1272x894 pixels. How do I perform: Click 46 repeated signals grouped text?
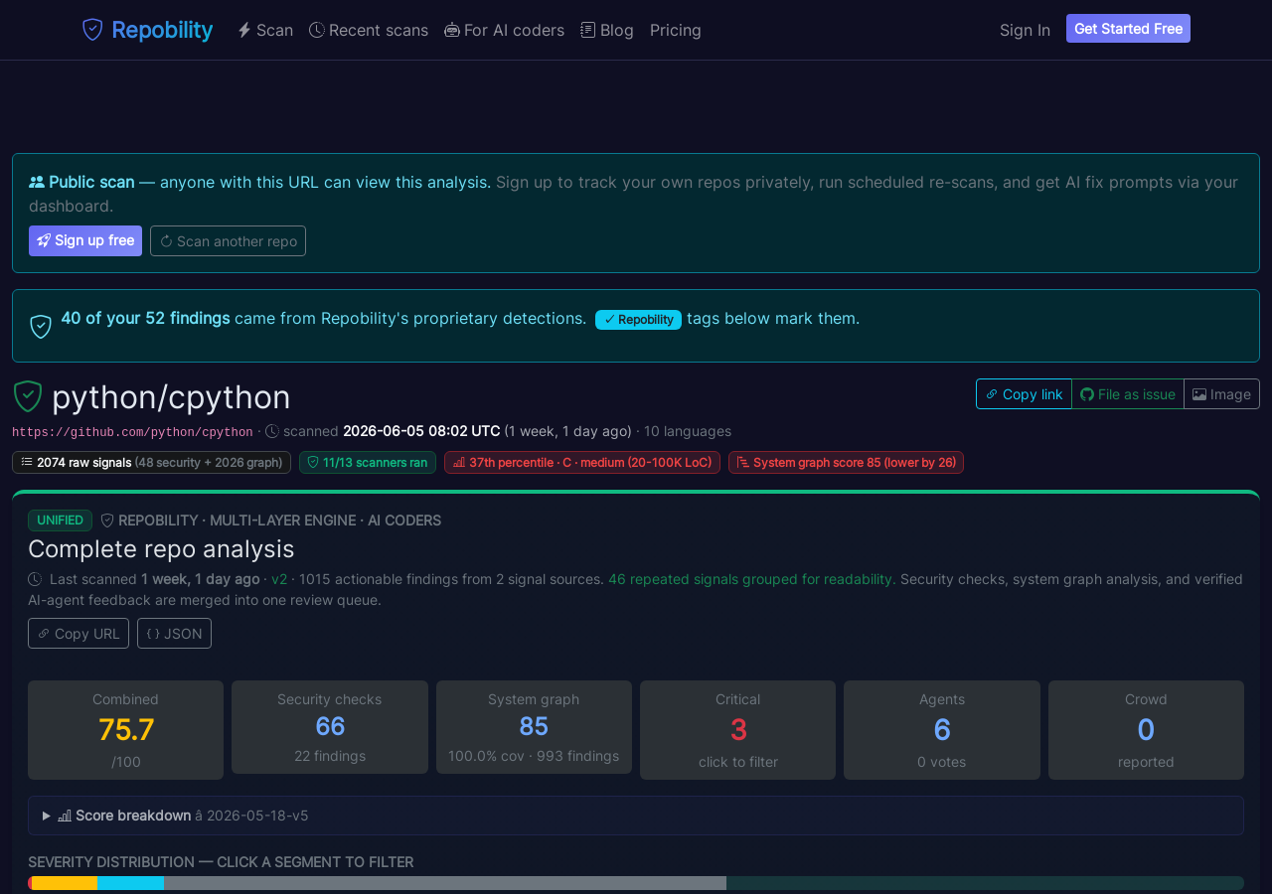[751, 579]
